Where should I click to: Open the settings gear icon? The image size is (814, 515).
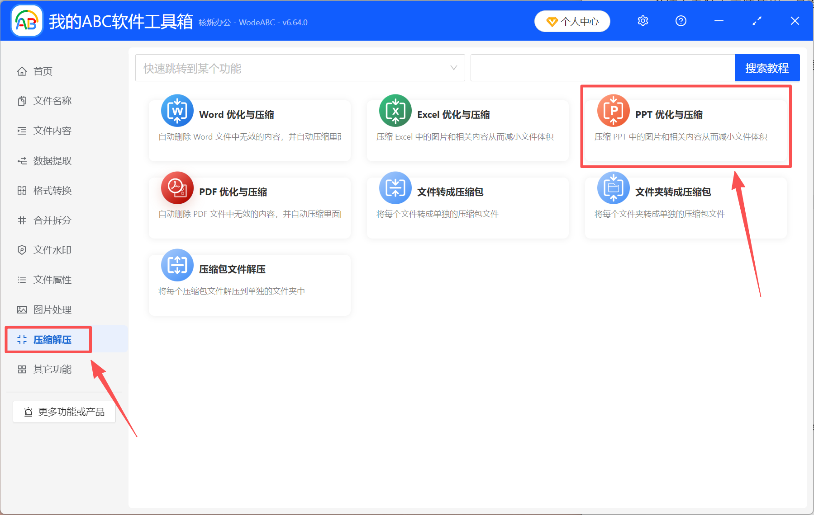pyautogui.click(x=643, y=21)
